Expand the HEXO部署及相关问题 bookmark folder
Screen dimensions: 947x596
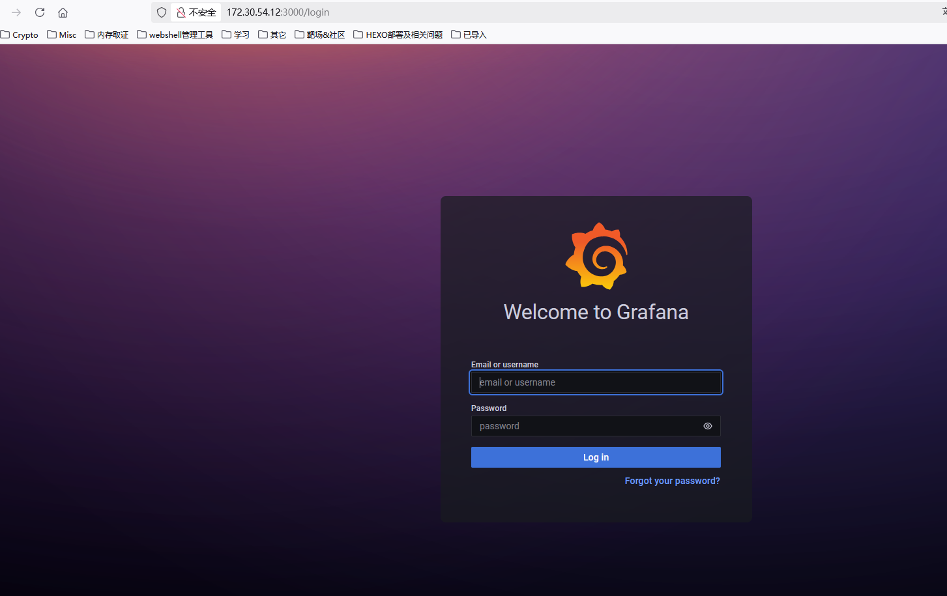(x=398, y=35)
